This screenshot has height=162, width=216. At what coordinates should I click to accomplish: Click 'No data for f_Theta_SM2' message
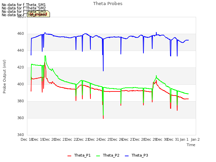(24, 8)
